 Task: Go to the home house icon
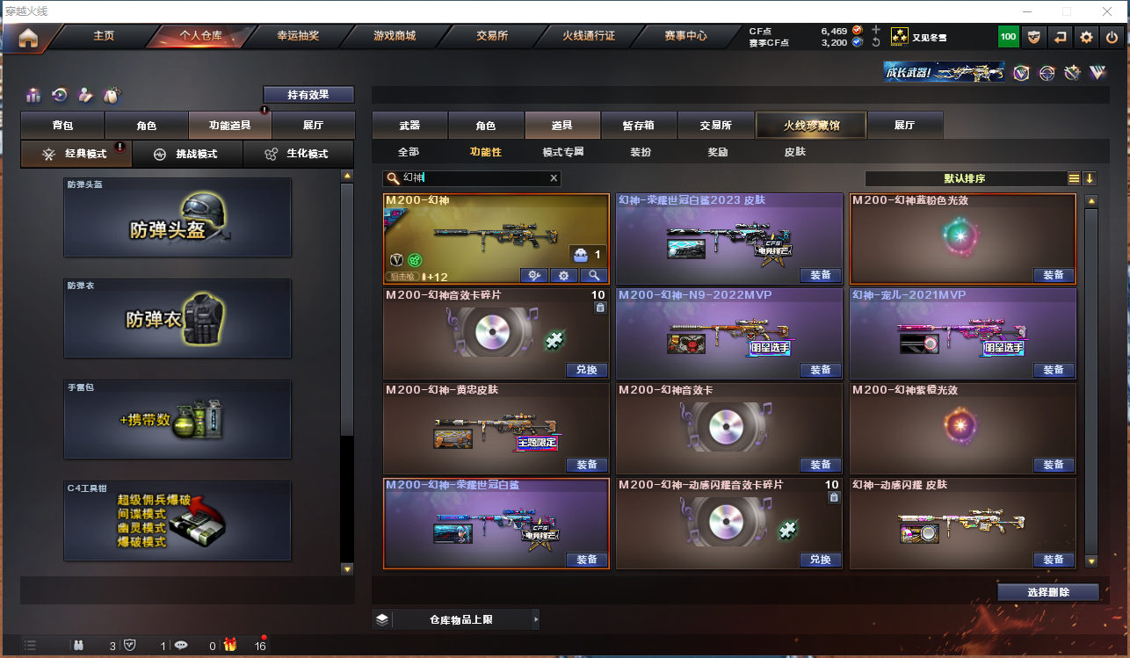27,38
